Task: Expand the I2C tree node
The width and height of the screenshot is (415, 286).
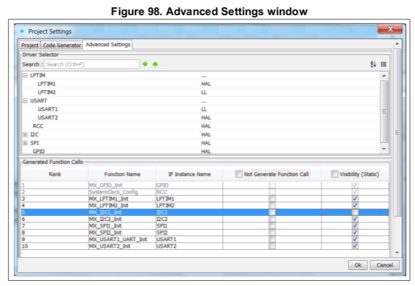Action: pyautogui.click(x=25, y=134)
